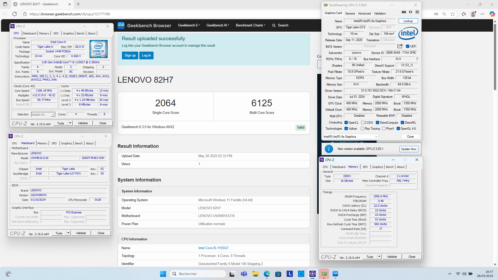
Task: Expand Tools arrow in CPU-Z Memory window
Action: pos(379,257)
